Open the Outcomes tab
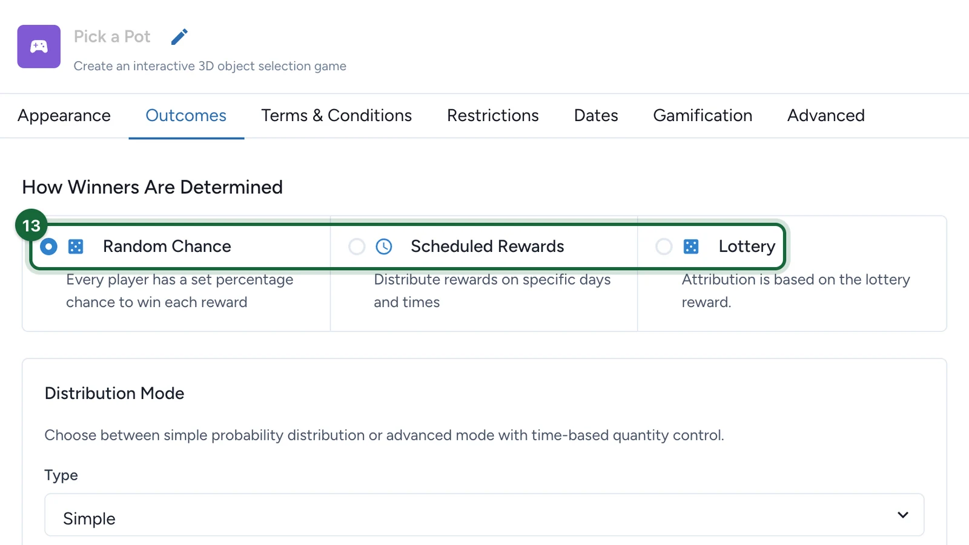 186,116
